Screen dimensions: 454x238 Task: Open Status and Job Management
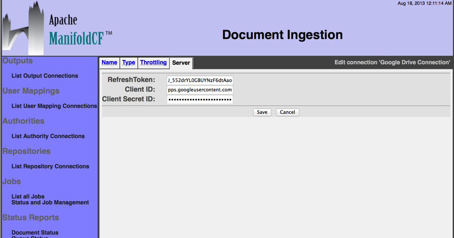pyautogui.click(x=50, y=203)
